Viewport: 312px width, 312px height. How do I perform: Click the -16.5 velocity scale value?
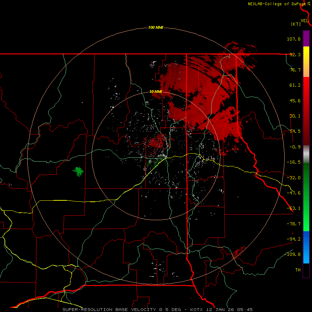tap(294, 162)
